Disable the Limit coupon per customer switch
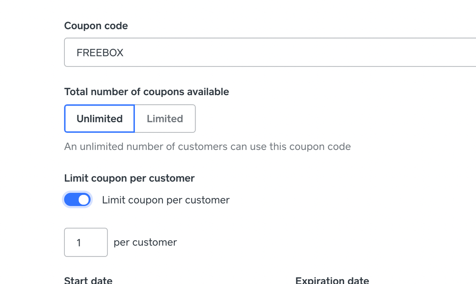The image size is (476, 284). coord(77,200)
